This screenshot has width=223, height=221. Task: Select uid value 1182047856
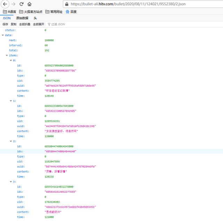pyautogui.click(x=52, y=161)
